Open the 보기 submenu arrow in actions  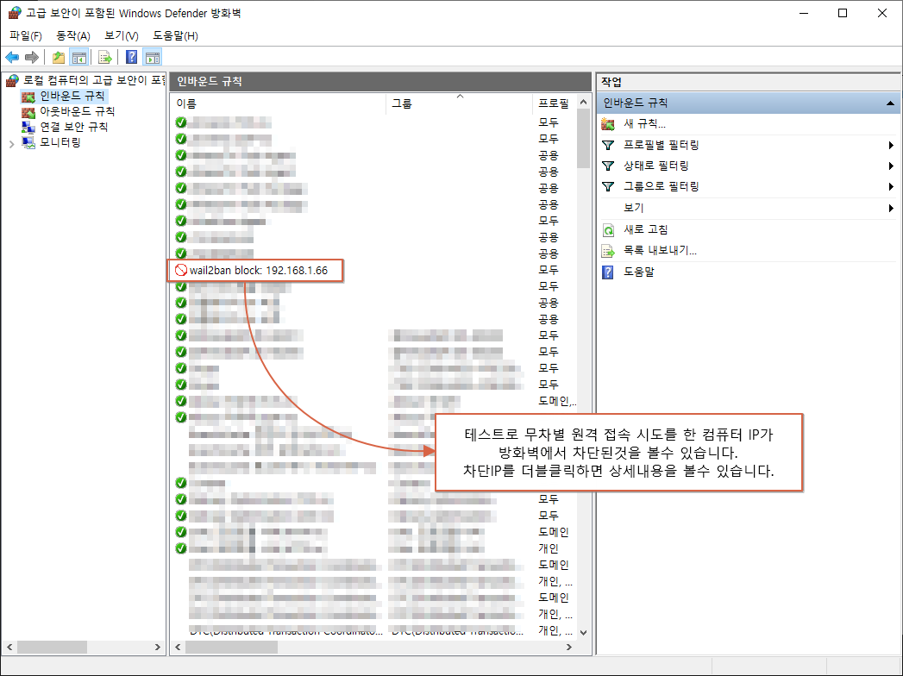coord(891,208)
